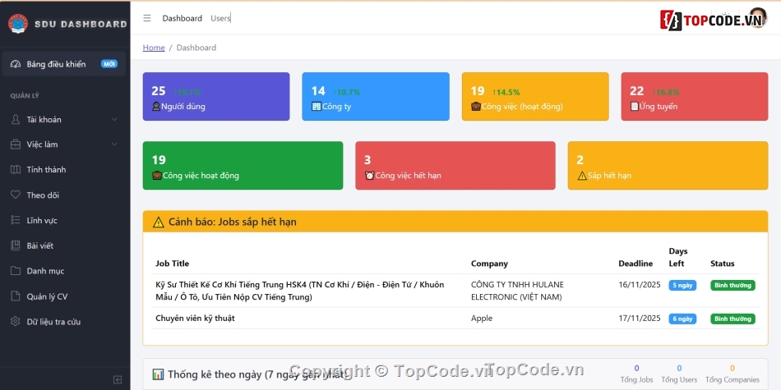This screenshot has height=390, width=781.
Task: Click the speedometer icon beside Bảng điều khiển
Action: click(16, 64)
